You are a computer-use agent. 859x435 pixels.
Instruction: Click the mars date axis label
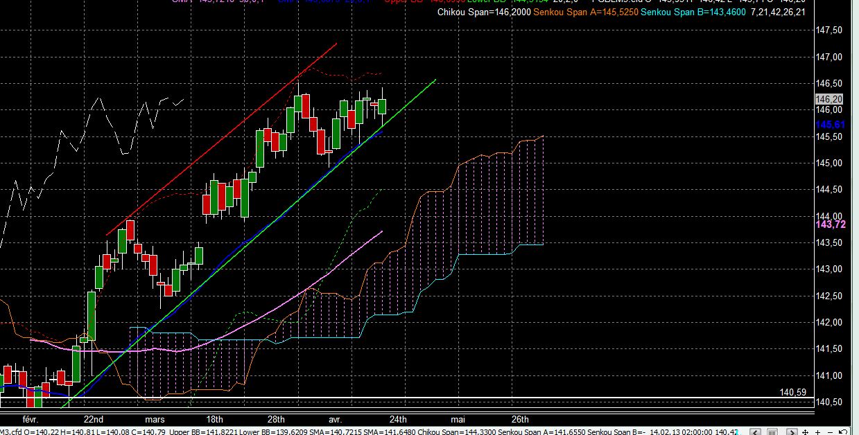click(155, 420)
